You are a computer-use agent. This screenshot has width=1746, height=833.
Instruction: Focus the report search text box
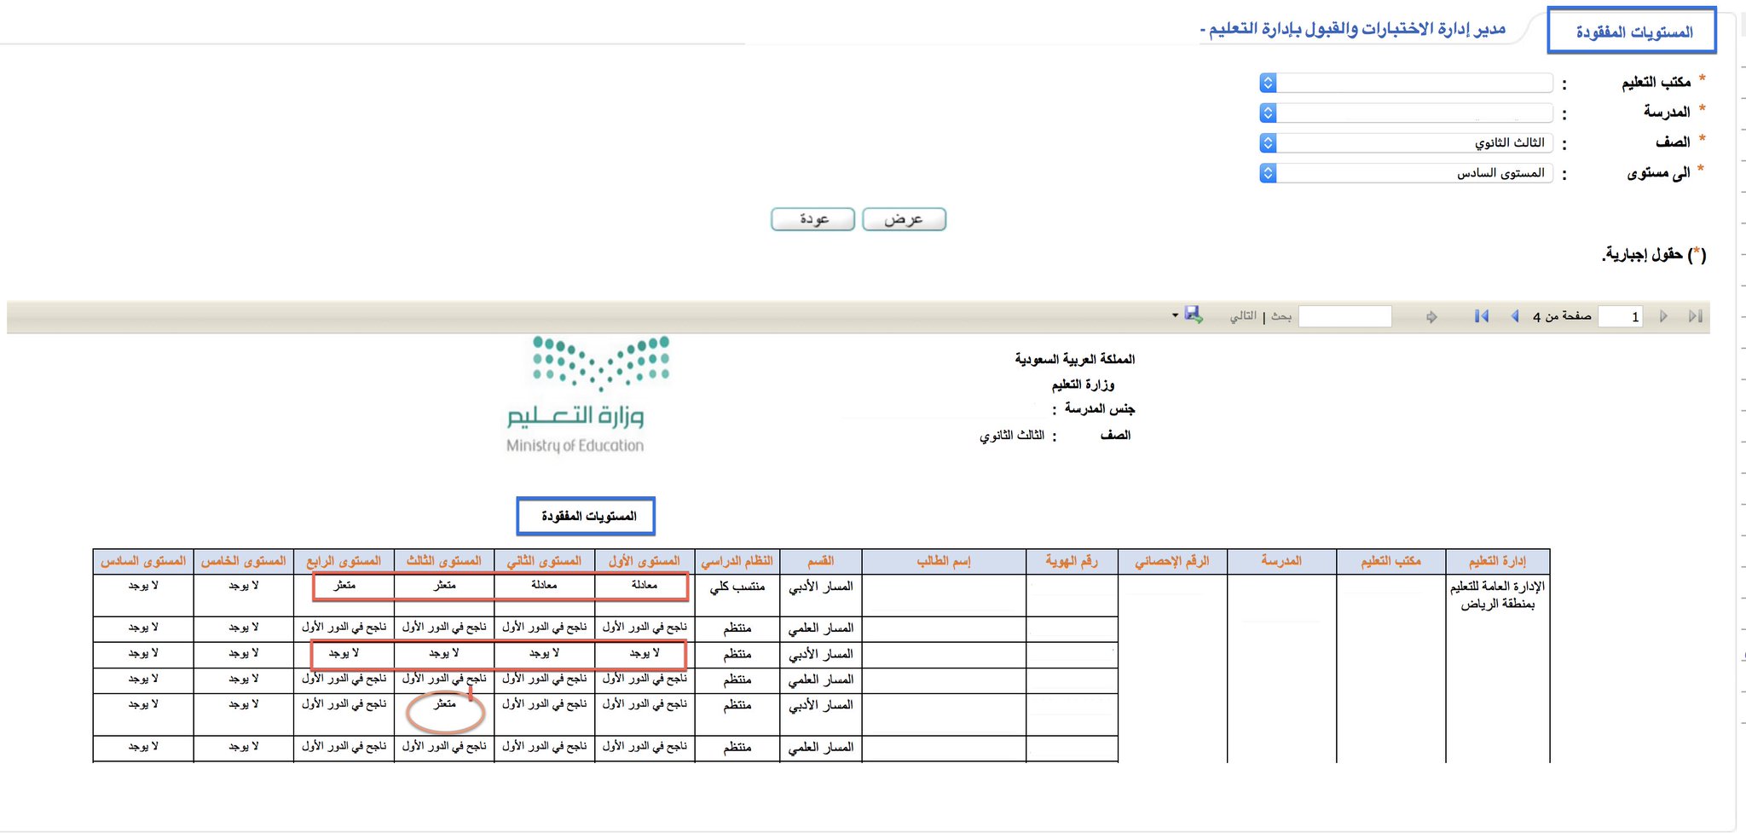(x=1345, y=316)
